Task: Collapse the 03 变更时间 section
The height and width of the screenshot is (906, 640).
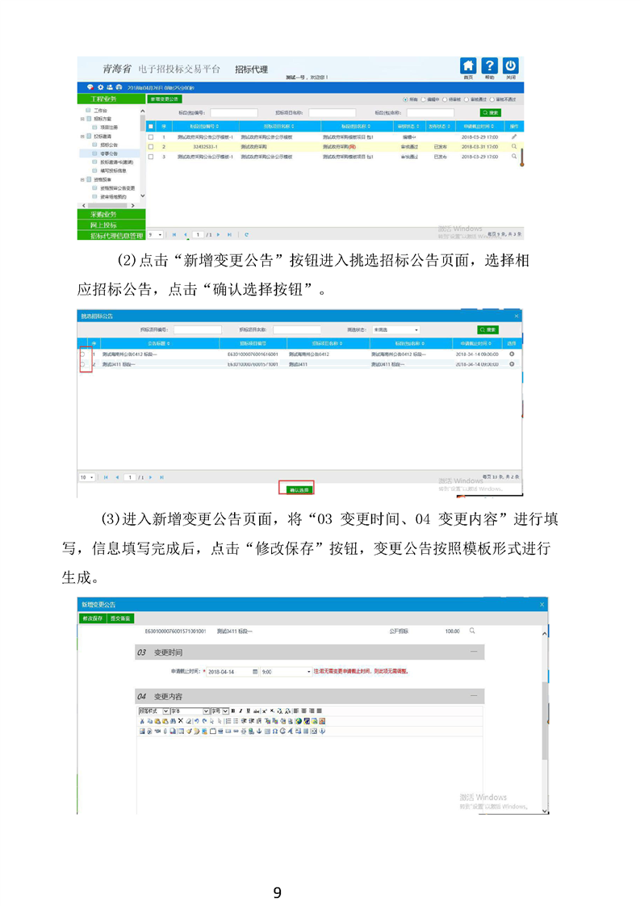Action: pos(474,652)
